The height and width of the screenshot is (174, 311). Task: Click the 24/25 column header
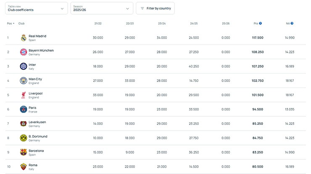tap(194, 24)
